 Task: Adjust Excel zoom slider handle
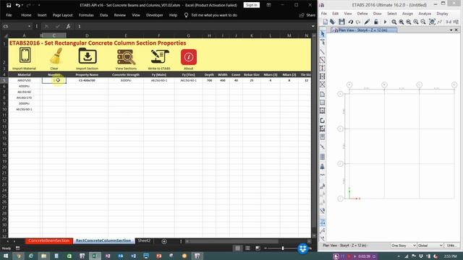coord(283,248)
